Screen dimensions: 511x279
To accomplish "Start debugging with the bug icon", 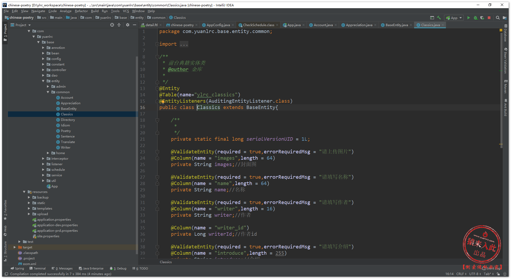I will click(475, 18).
